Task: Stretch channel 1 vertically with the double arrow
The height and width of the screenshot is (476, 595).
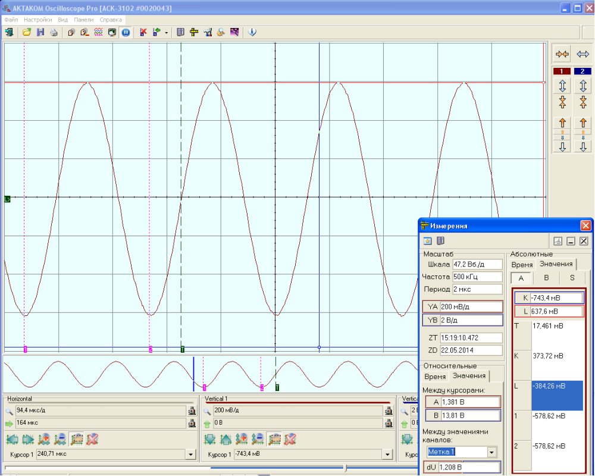Action: pos(562,86)
